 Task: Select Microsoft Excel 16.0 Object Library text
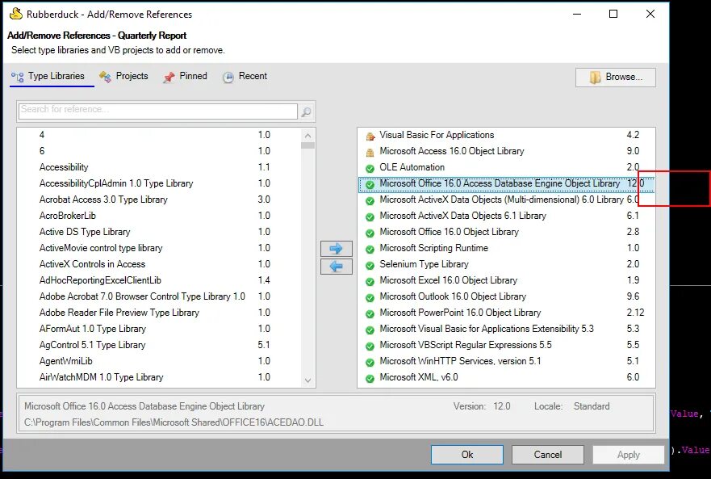[x=449, y=280]
